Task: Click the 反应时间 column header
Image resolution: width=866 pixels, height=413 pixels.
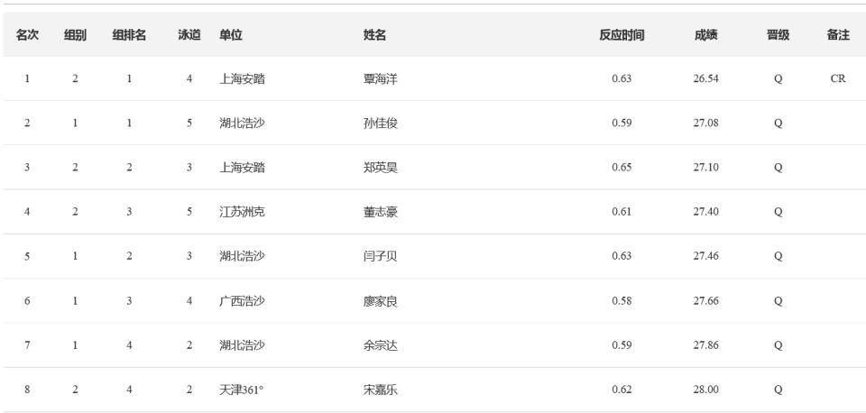Action: [x=622, y=35]
